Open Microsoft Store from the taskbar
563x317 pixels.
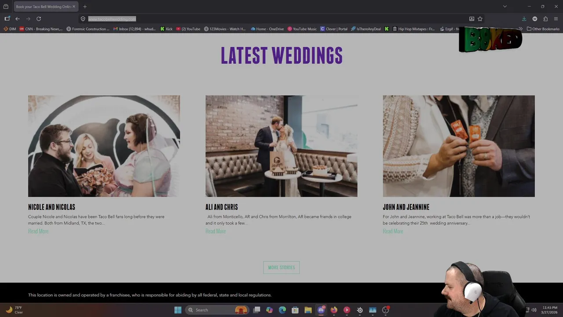[x=295, y=310]
